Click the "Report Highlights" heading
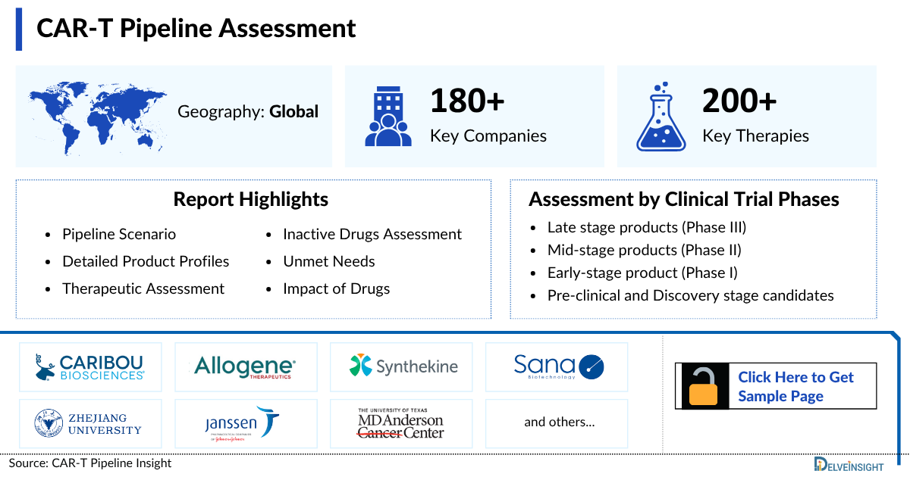 point(251,199)
